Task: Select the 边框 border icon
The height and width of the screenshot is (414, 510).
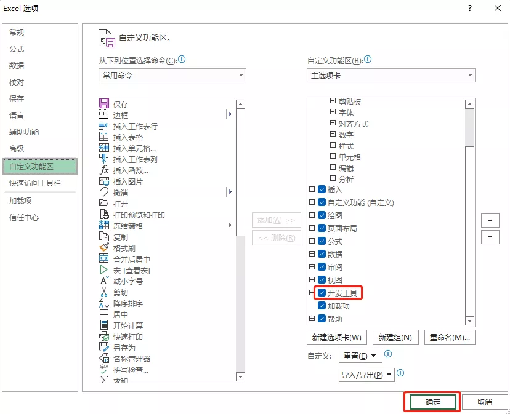Action: point(103,114)
